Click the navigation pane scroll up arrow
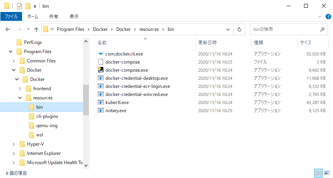 (x=86, y=41)
